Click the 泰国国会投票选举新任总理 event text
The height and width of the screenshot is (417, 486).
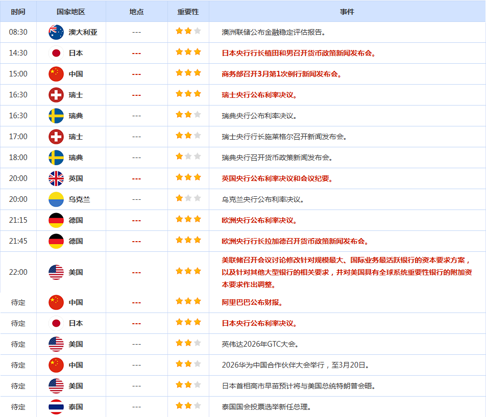tap(266, 407)
